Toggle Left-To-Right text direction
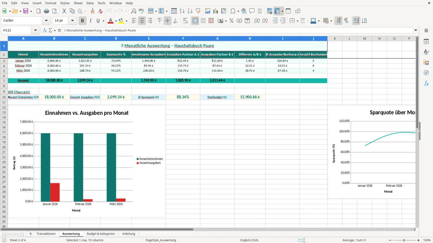The width and height of the screenshot is (433, 243). (338, 21)
